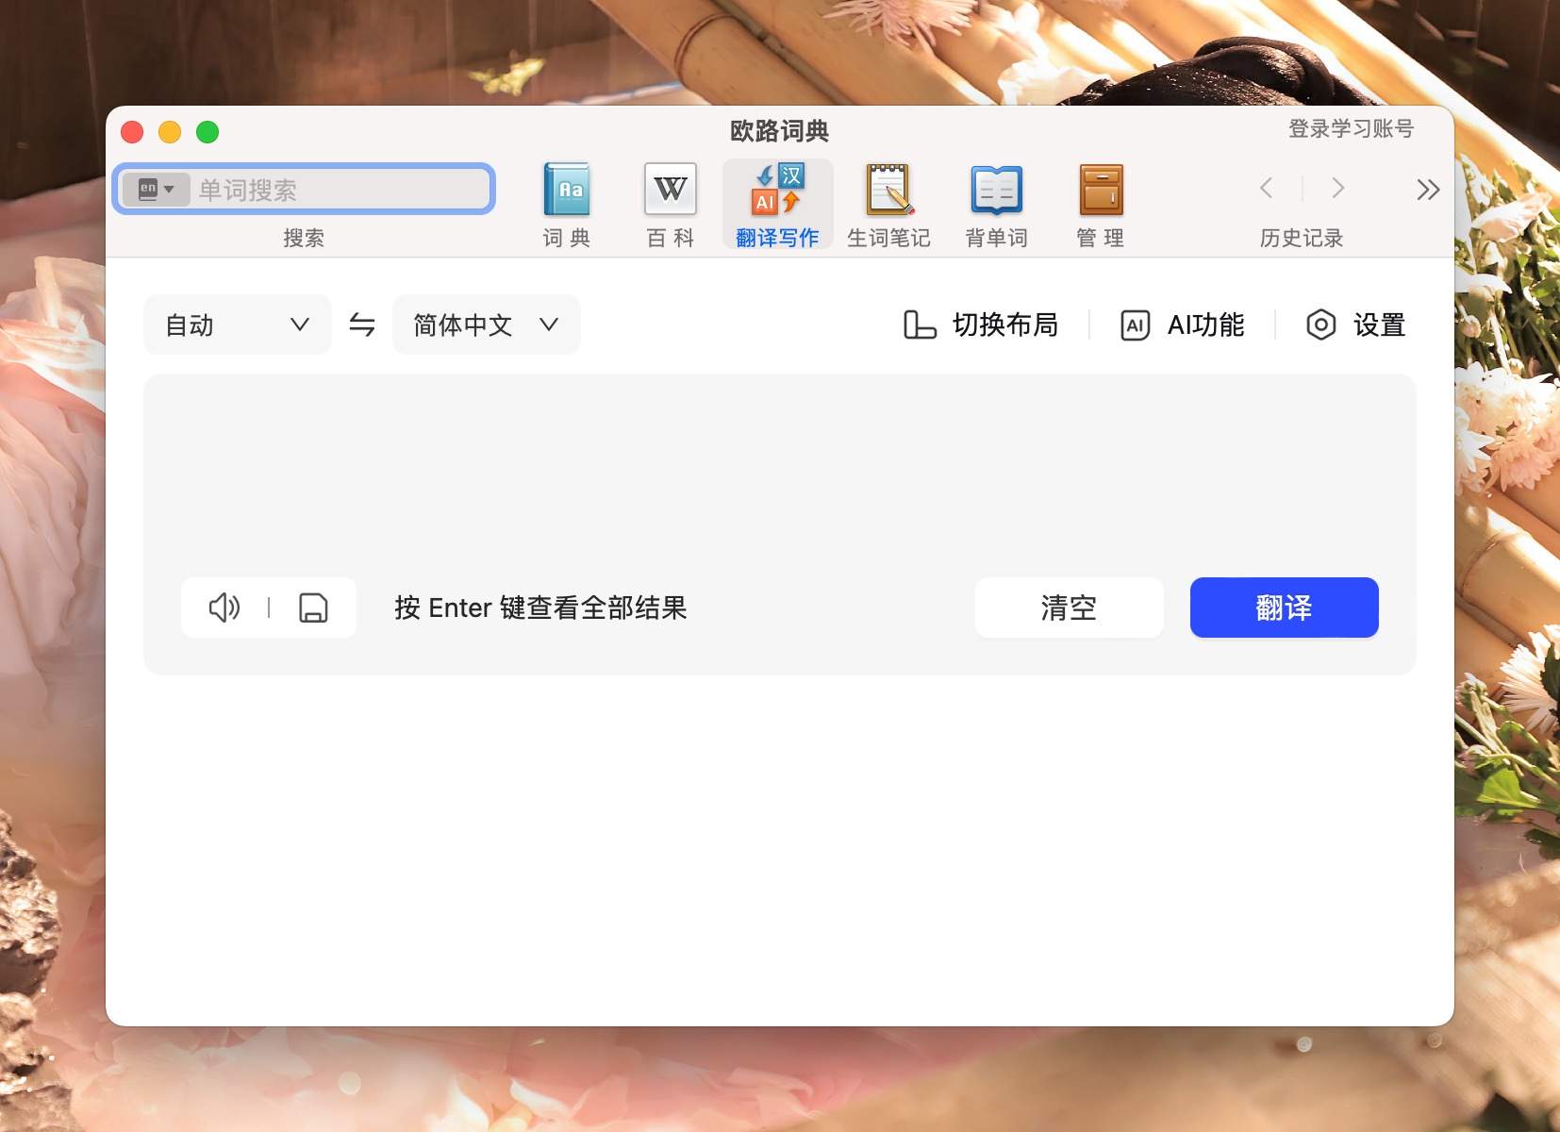Open 切换布局 to change the layout
The width and height of the screenshot is (1560, 1132).
click(983, 325)
